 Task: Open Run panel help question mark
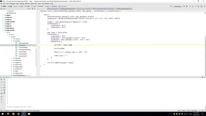pos(1,102)
